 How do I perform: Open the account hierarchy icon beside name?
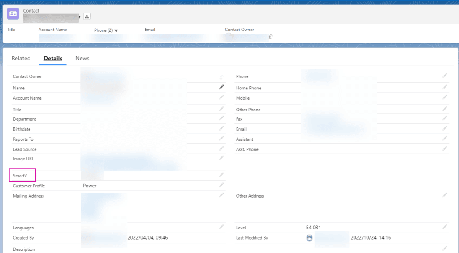pos(87,17)
